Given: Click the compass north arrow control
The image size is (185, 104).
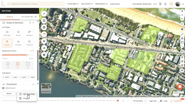Looking at the screenshot, I should click(x=182, y=19).
